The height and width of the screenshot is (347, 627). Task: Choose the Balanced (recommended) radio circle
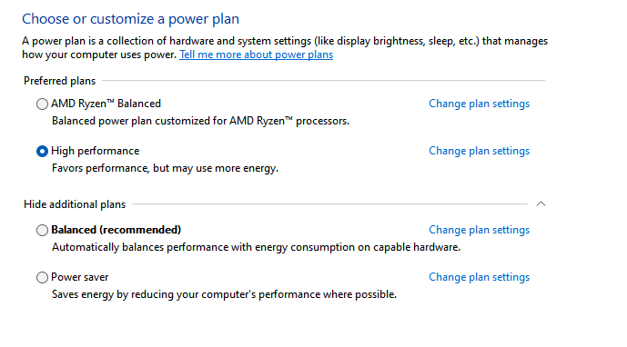[42, 231]
